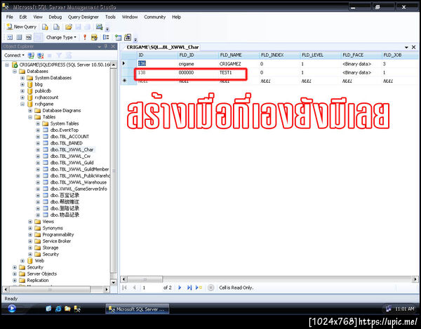Screen dimensions: 421x329
Task: Open the Change Type dropdown
Action: pos(61,37)
